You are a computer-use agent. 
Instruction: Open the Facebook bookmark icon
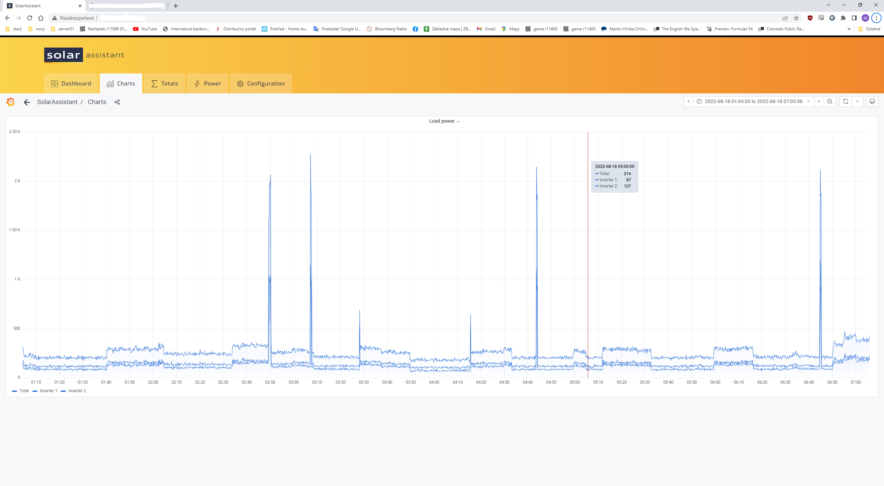coord(415,29)
